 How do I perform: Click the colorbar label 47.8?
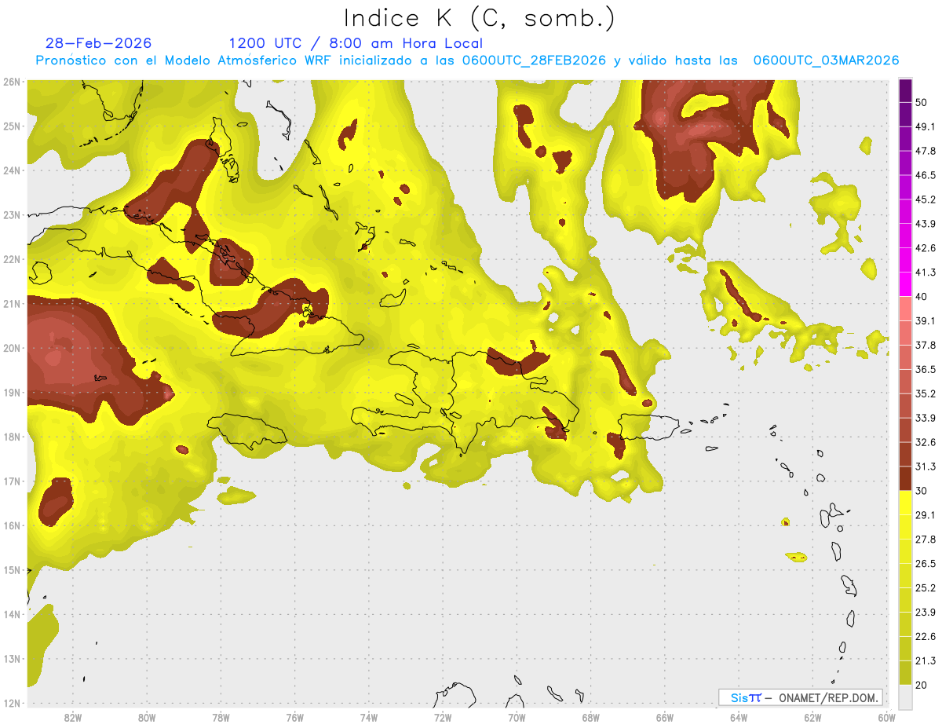click(x=925, y=151)
